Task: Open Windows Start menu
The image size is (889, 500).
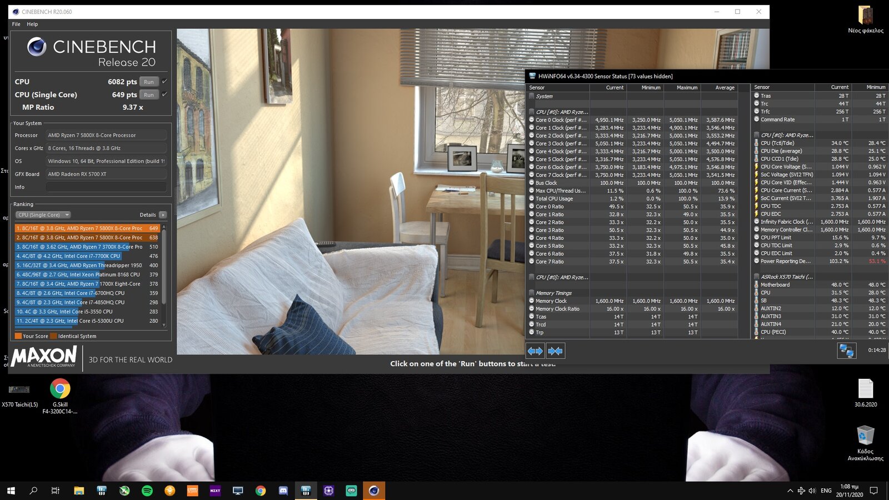Action: (11, 491)
